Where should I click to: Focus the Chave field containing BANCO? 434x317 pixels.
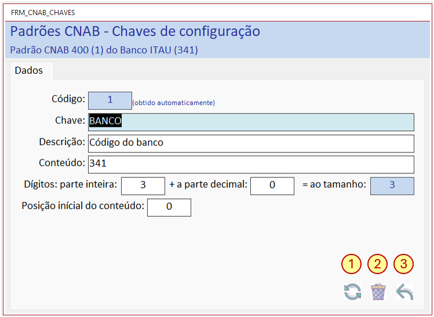[251, 122]
